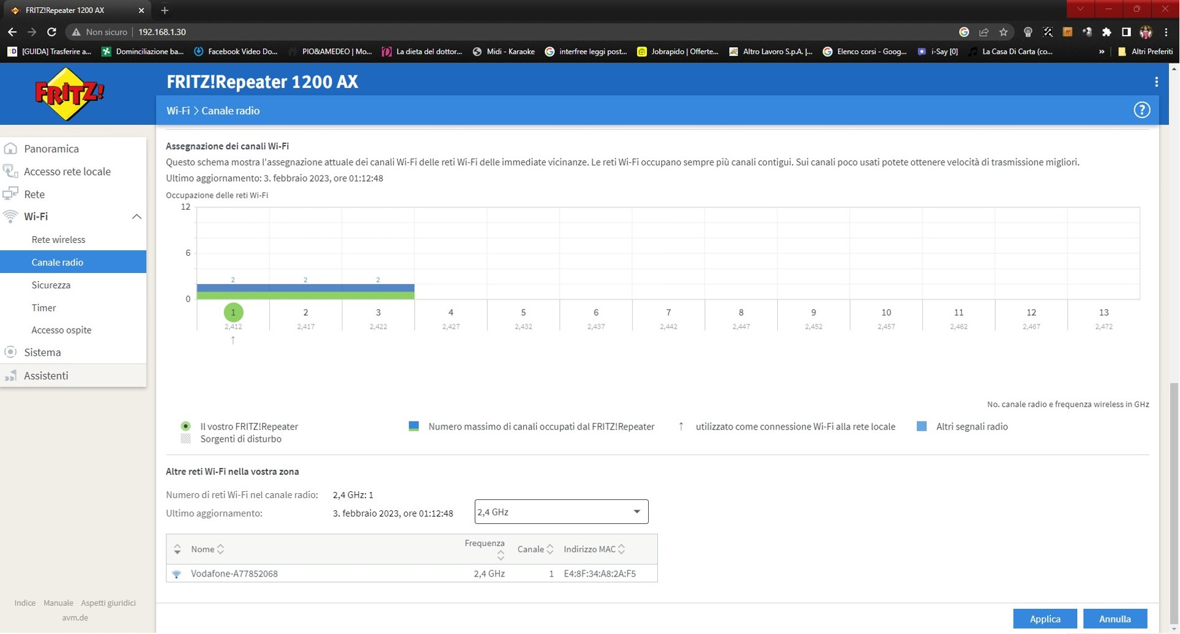The height and width of the screenshot is (634, 1180).
Task: Click the FRITZ! logo
Action: (70, 94)
